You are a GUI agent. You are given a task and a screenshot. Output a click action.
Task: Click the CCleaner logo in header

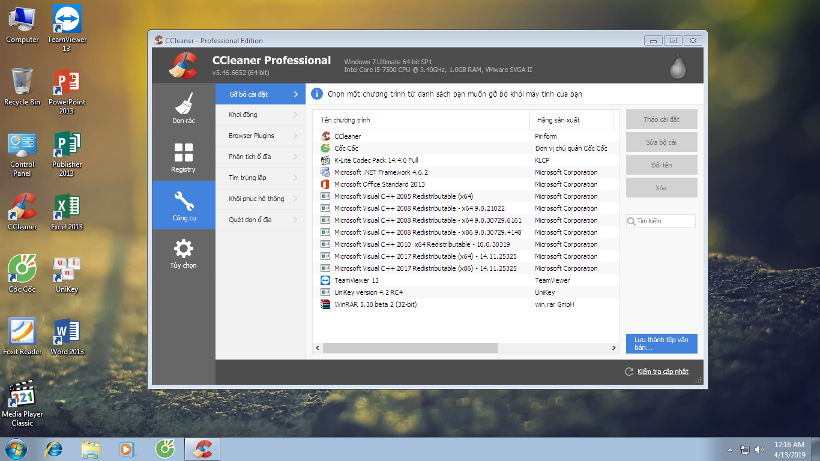tap(183, 66)
